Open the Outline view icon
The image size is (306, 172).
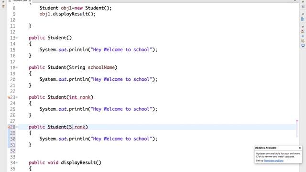(303, 19)
